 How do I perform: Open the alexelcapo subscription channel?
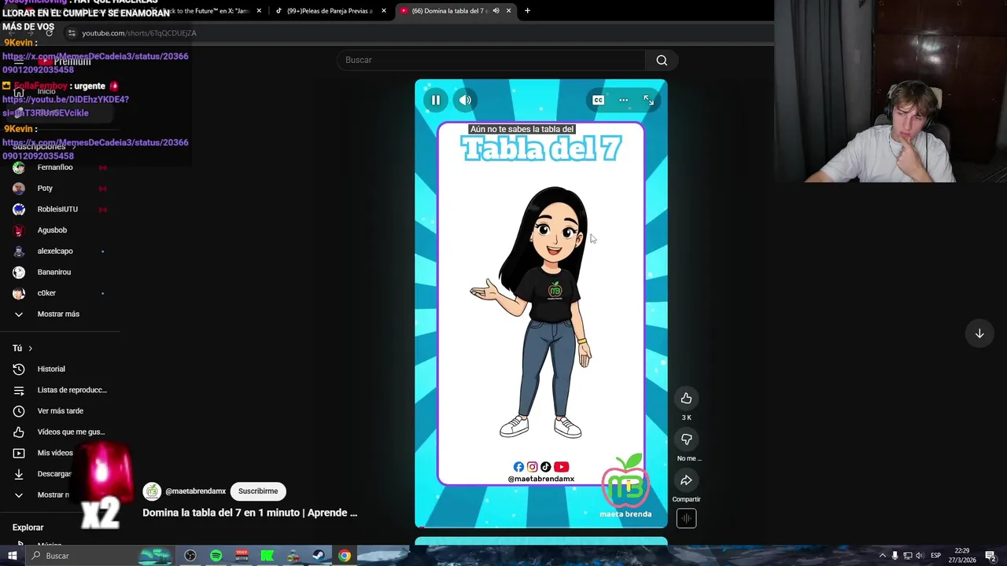[x=55, y=252]
